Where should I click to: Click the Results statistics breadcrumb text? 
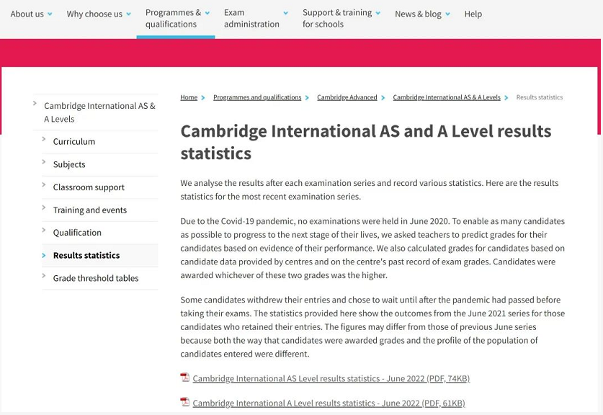coord(539,97)
